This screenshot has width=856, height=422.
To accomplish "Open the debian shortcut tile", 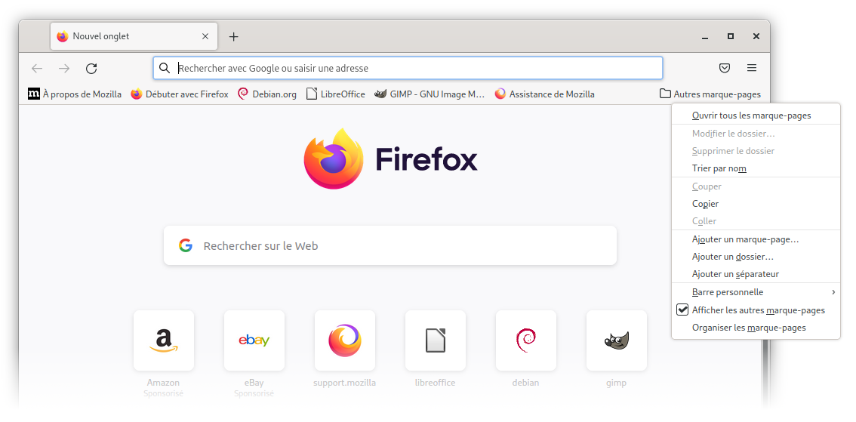I will click(x=526, y=340).
